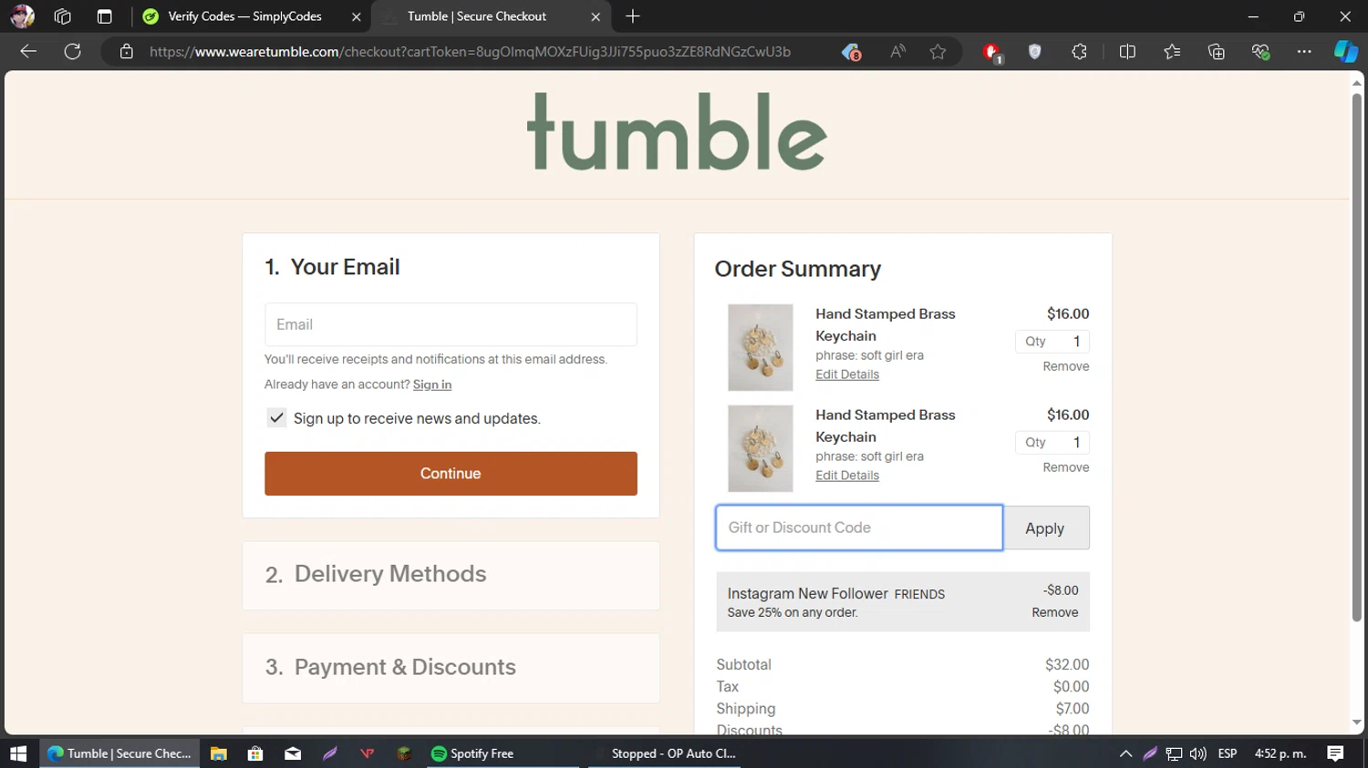
Task: Click into the Email field
Action: point(451,324)
